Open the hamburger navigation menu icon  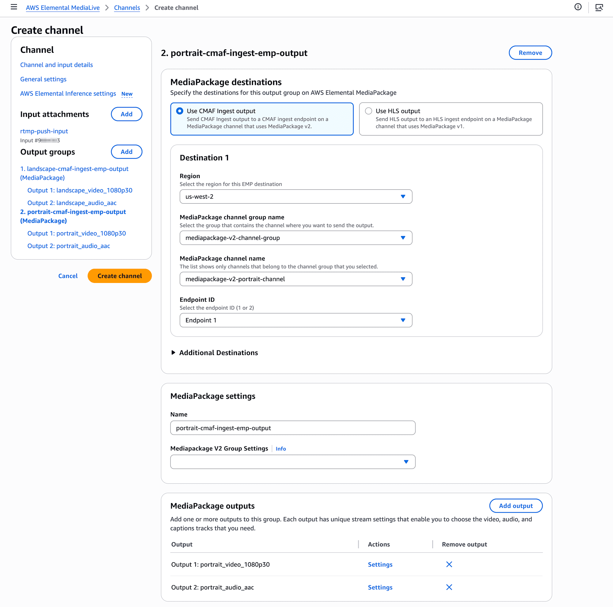[x=14, y=7]
